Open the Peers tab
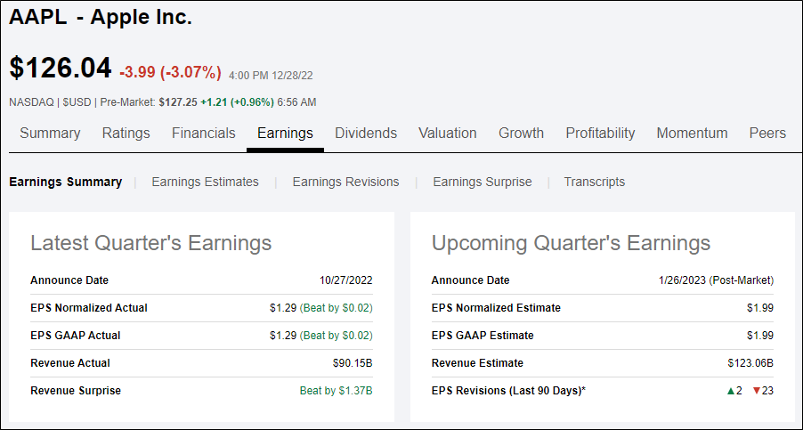 (767, 134)
